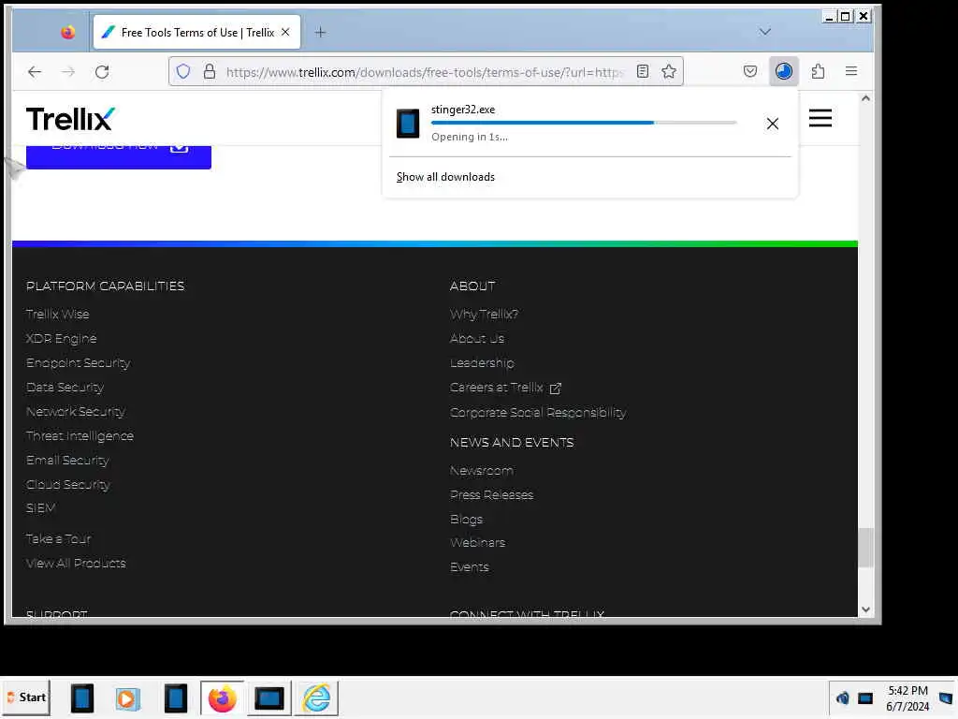
Task: Open the Leadership link
Action: [x=482, y=363]
